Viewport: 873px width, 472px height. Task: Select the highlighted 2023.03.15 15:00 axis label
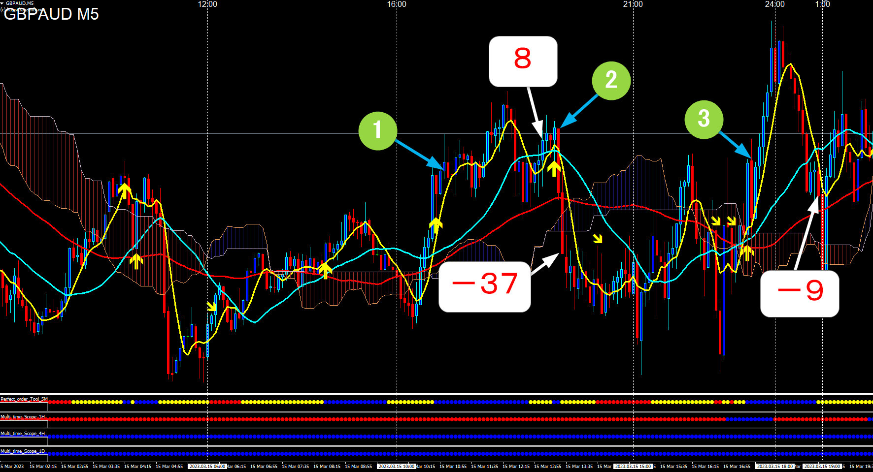[633, 466]
